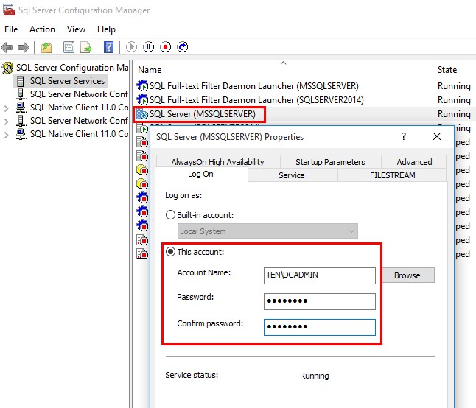
Task: Click the Restart Service toolbar icon
Action: pyautogui.click(x=183, y=47)
